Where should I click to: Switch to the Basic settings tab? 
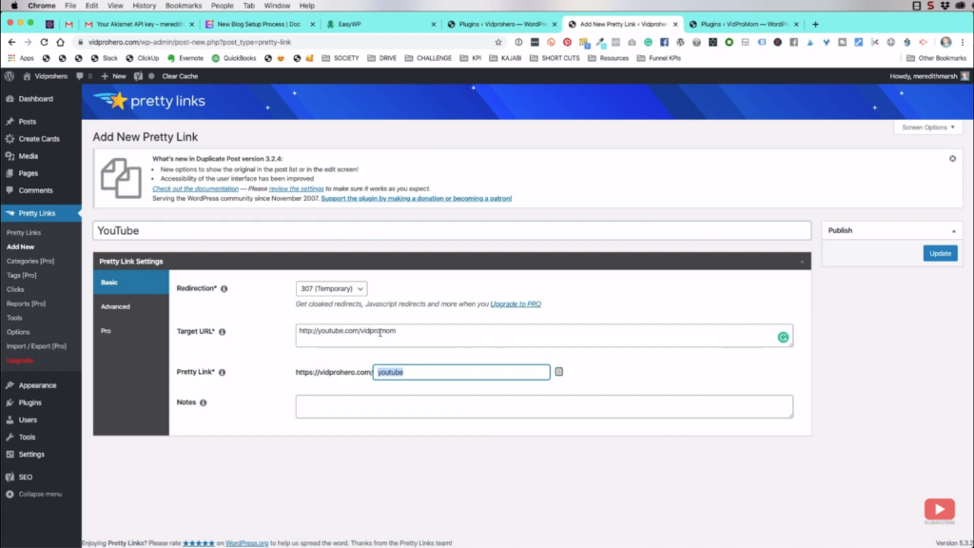[x=131, y=282]
